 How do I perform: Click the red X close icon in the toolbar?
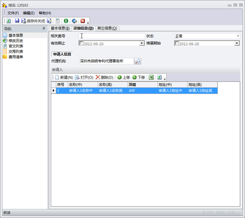pos(82,21)
